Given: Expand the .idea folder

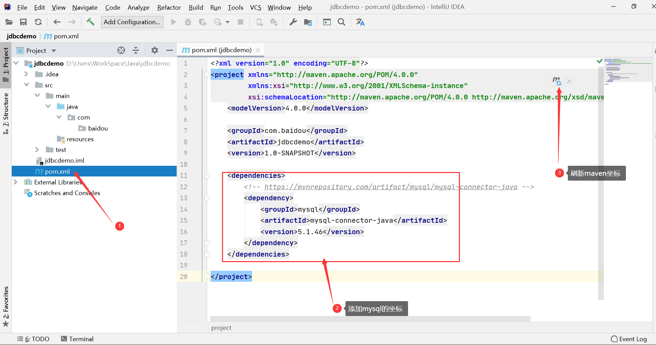Looking at the screenshot, I should [x=26, y=74].
